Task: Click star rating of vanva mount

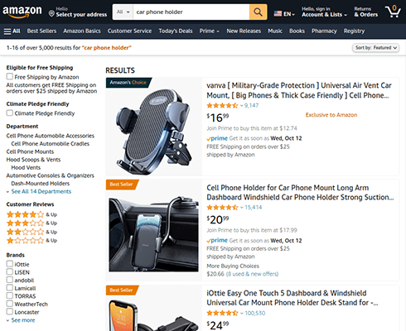Action: [222, 105]
